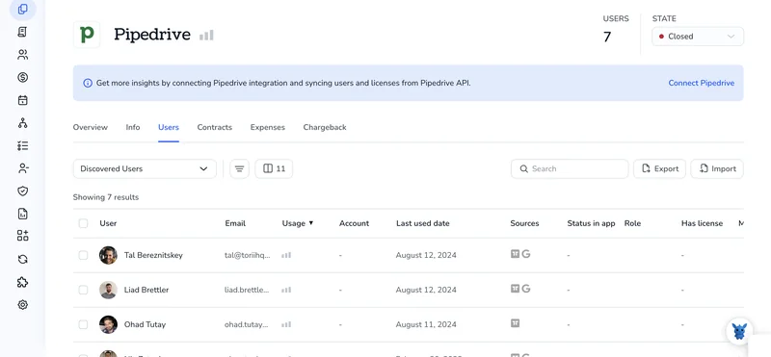Select all users with header checkbox
Image resolution: width=771 pixels, height=357 pixels.
tap(83, 223)
